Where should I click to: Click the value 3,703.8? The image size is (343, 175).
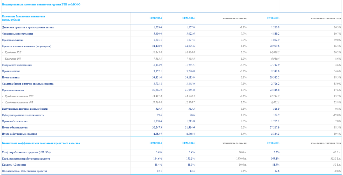158,84
